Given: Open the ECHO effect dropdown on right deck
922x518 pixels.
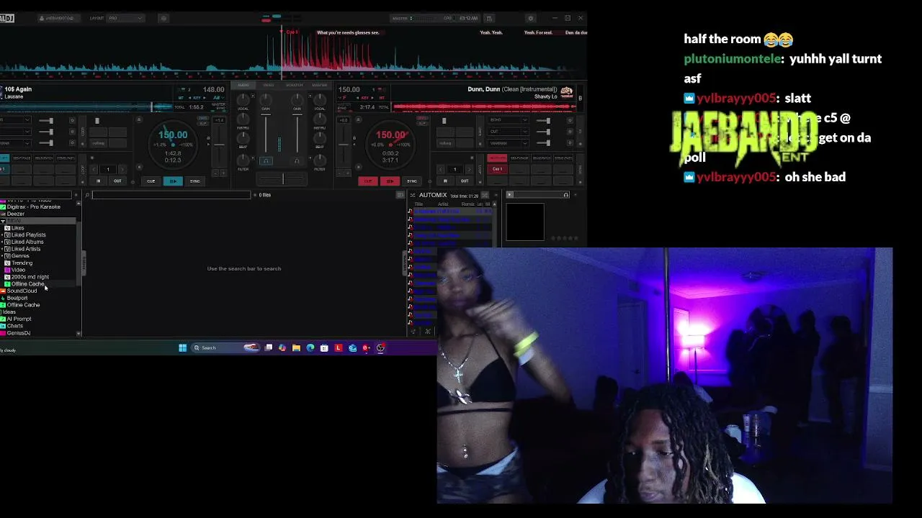Looking at the screenshot, I should 508,120.
